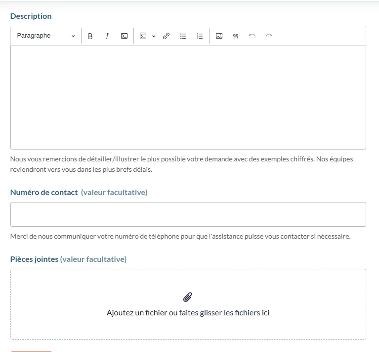
Task: Click the paperclip attachment icon
Action: pyautogui.click(x=188, y=297)
